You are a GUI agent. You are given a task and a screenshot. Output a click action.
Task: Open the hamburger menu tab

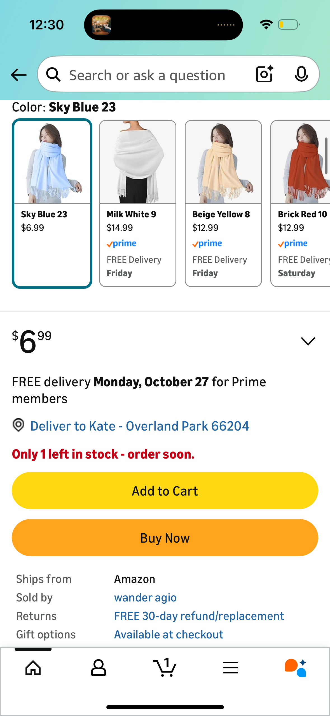230,668
